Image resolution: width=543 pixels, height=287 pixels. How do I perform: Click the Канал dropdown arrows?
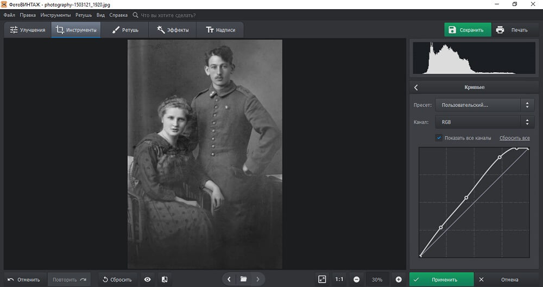click(527, 122)
